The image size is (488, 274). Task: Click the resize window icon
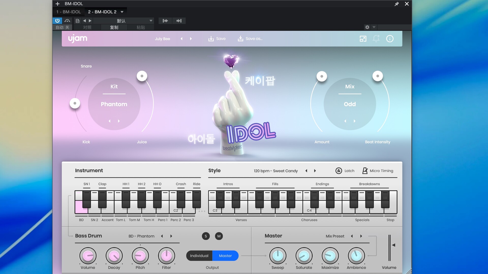[363, 39]
